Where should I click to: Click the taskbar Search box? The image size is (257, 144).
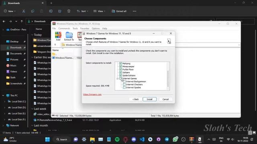tap(62, 139)
